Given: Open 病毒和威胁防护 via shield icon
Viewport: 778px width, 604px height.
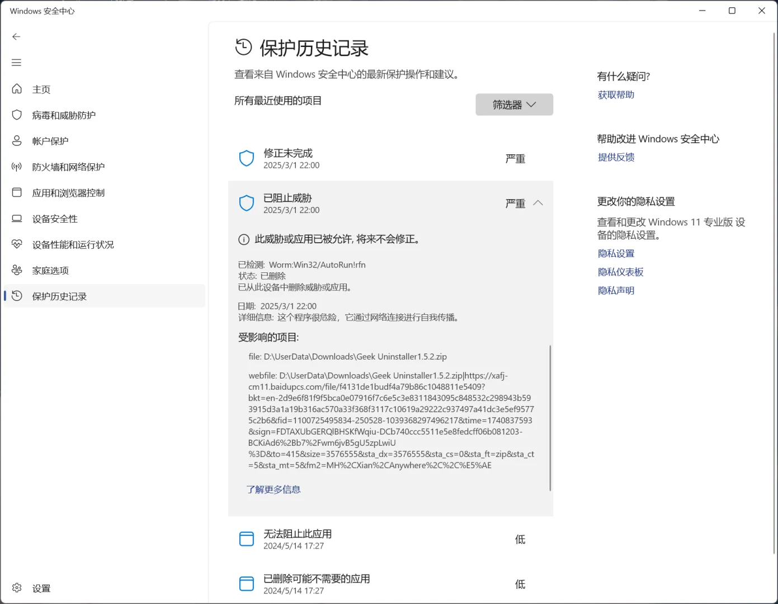Looking at the screenshot, I should pos(17,115).
